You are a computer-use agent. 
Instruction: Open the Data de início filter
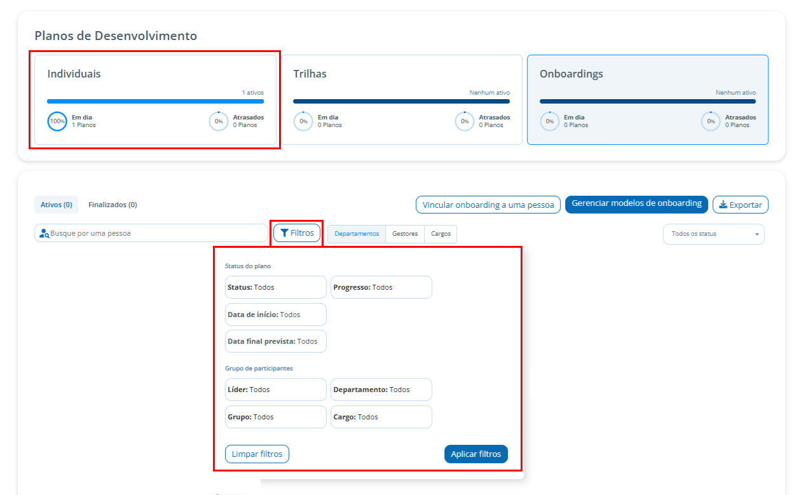276,315
